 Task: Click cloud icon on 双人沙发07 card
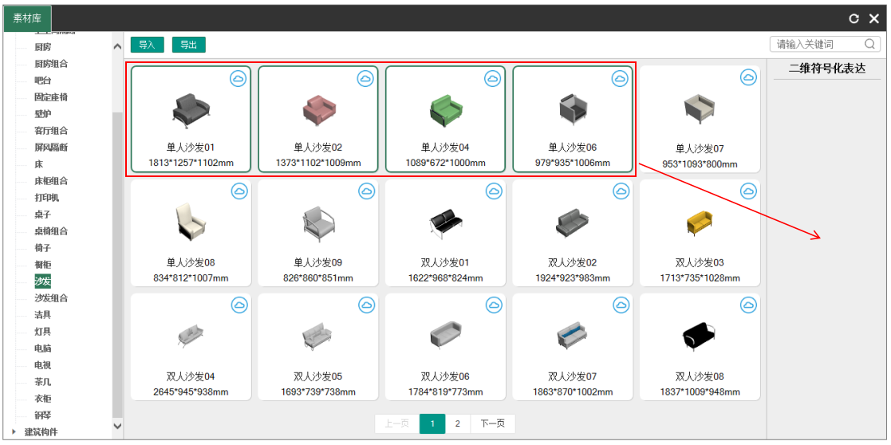(x=621, y=305)
